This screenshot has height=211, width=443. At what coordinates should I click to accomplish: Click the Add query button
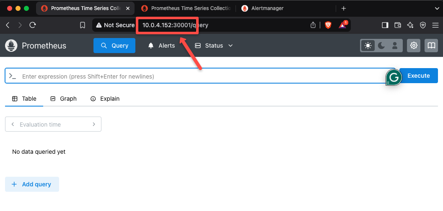[32, 184]
